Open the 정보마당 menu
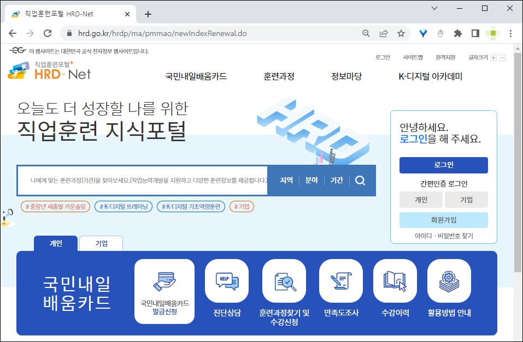The width and height of the screenshot is (523, 342). [x=346, y=76]
